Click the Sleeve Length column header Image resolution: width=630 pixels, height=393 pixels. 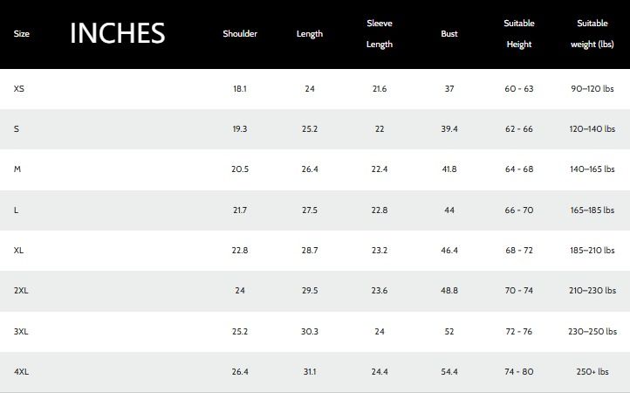[380, 34]
